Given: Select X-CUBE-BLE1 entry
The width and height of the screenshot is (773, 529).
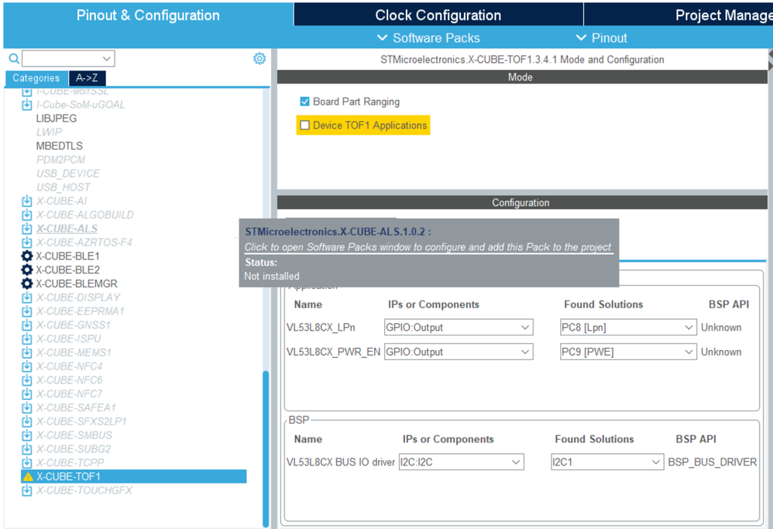Looking at the screenshot, I should pyautogui.click(x=67, y=256).
